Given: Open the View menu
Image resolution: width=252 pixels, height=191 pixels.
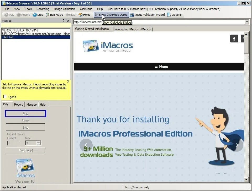Looking at the screenshot, I should click(17, 9).
